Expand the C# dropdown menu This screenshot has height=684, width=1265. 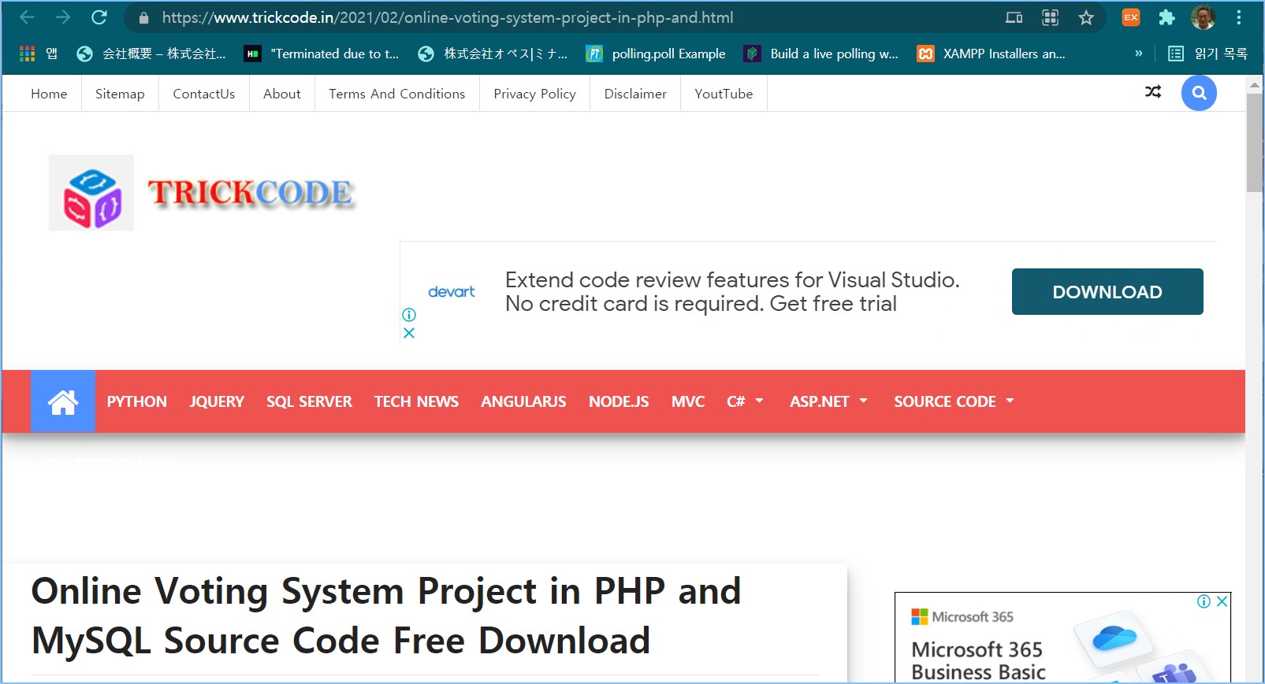pos(745,401)
